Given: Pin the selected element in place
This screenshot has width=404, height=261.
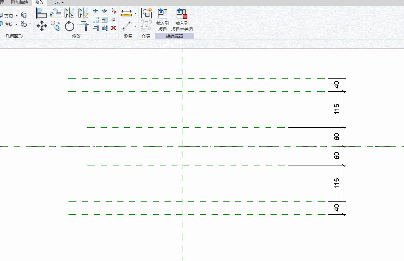Looking at the screenshot, I should 113,20.
